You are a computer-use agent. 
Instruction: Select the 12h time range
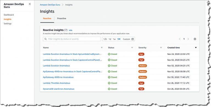[x=105, y=39]
